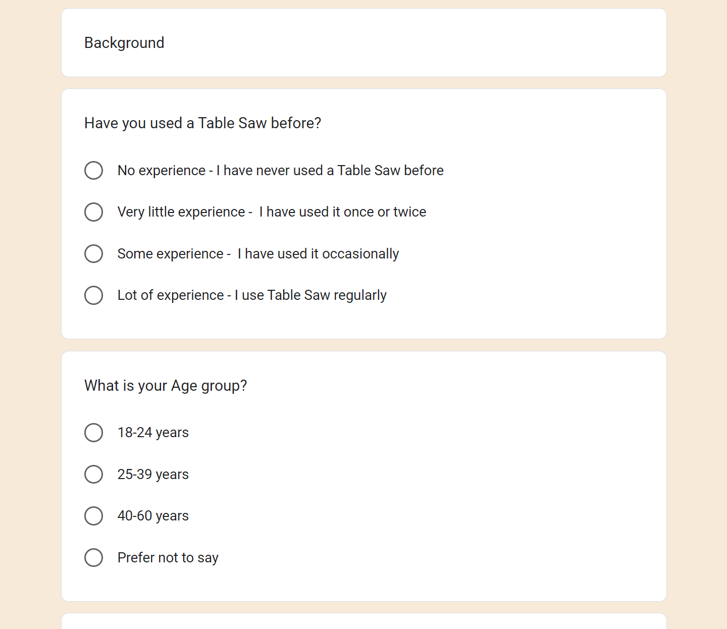Viewport: 727px width, 629px height.
Task: Click the partially visible card below Age group
Action: [363, 622]
